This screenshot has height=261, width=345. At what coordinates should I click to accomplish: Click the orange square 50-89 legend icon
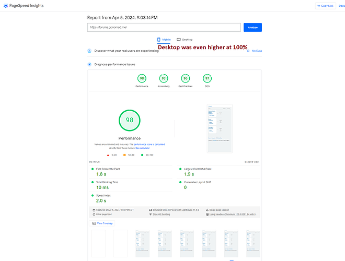point(124,155)
